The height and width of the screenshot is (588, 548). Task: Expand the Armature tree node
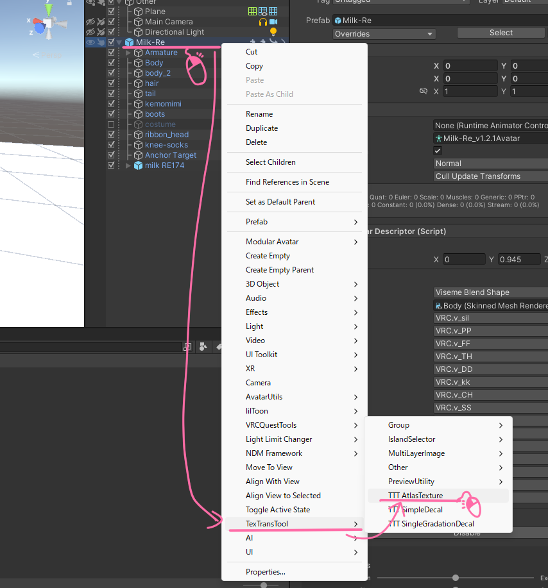click(x=128, y=53)
